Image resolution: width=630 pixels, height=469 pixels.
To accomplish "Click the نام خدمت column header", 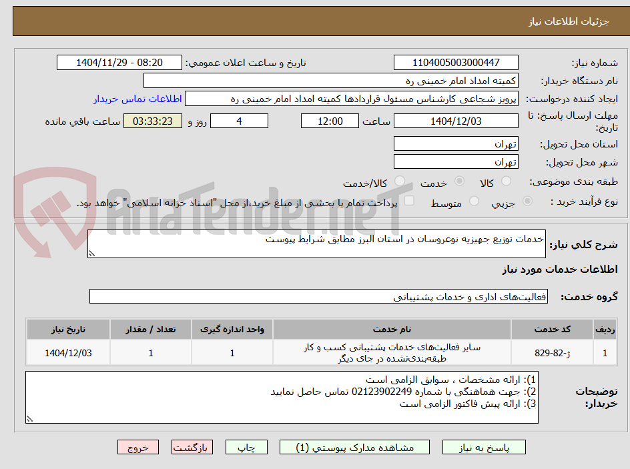I will [392, 330].
